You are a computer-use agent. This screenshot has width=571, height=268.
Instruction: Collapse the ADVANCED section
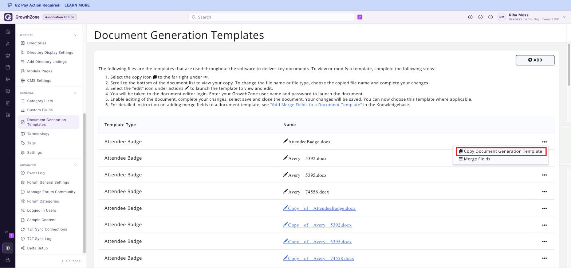point(75,165)
